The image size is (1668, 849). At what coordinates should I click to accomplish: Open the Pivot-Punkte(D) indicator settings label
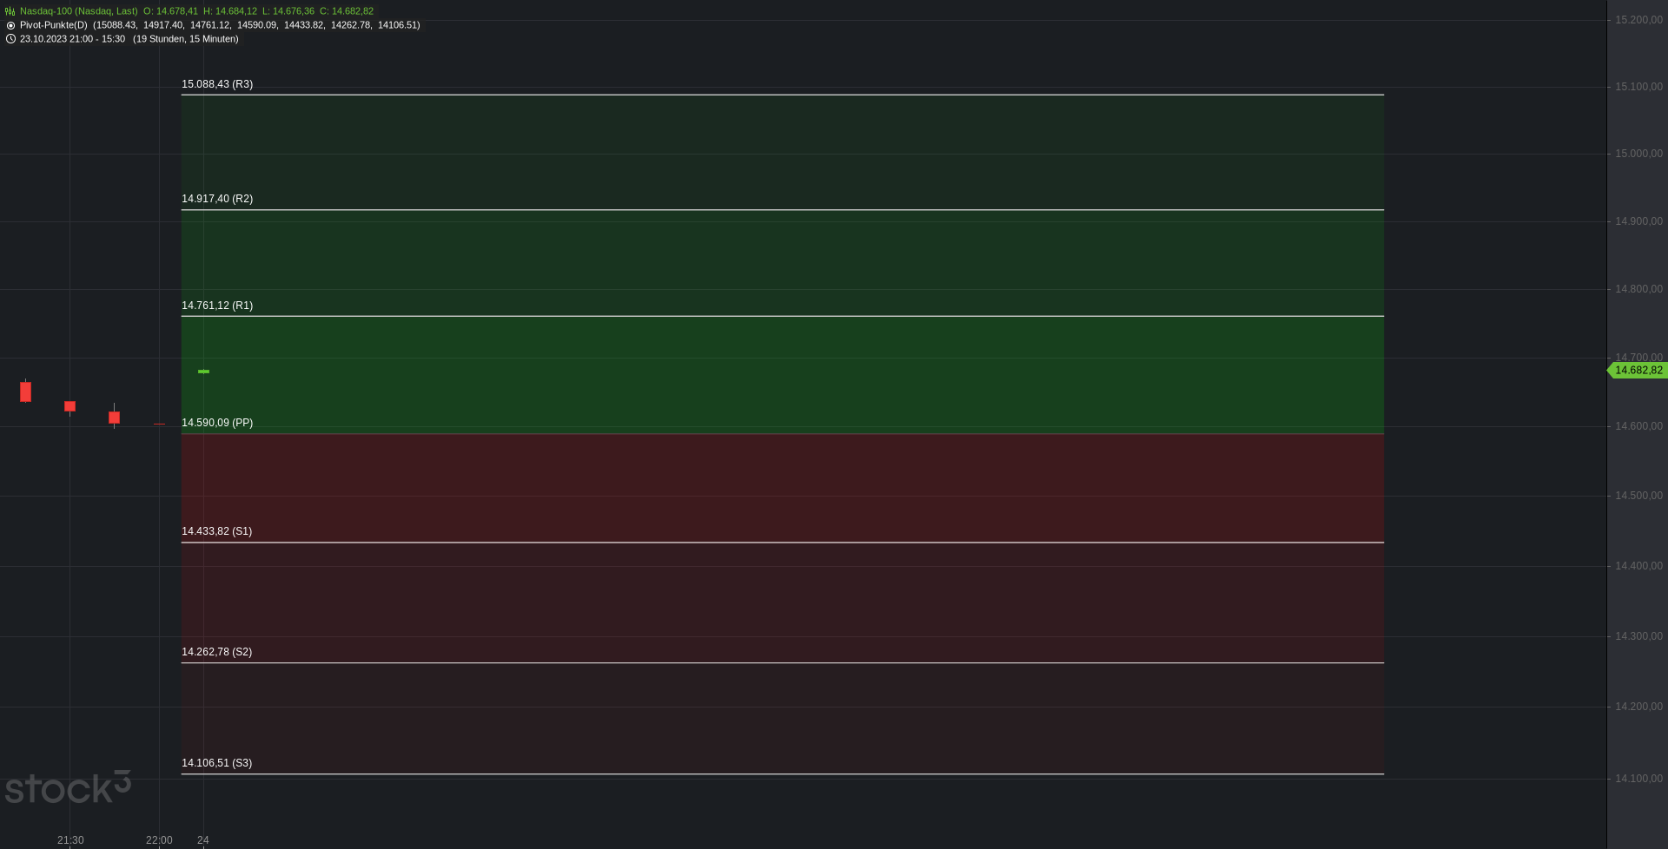54,25
